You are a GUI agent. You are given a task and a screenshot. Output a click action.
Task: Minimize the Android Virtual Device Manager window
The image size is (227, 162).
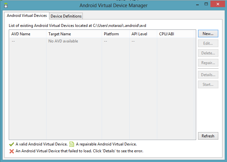coord(197,4)
